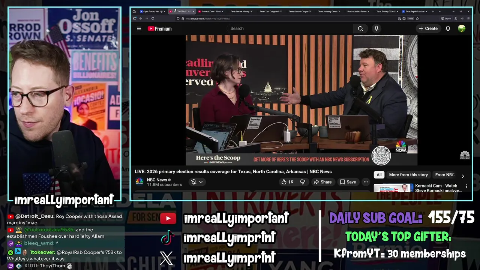Select the From NBC chip
480x270 pixels.
click(x=445, y=175)
